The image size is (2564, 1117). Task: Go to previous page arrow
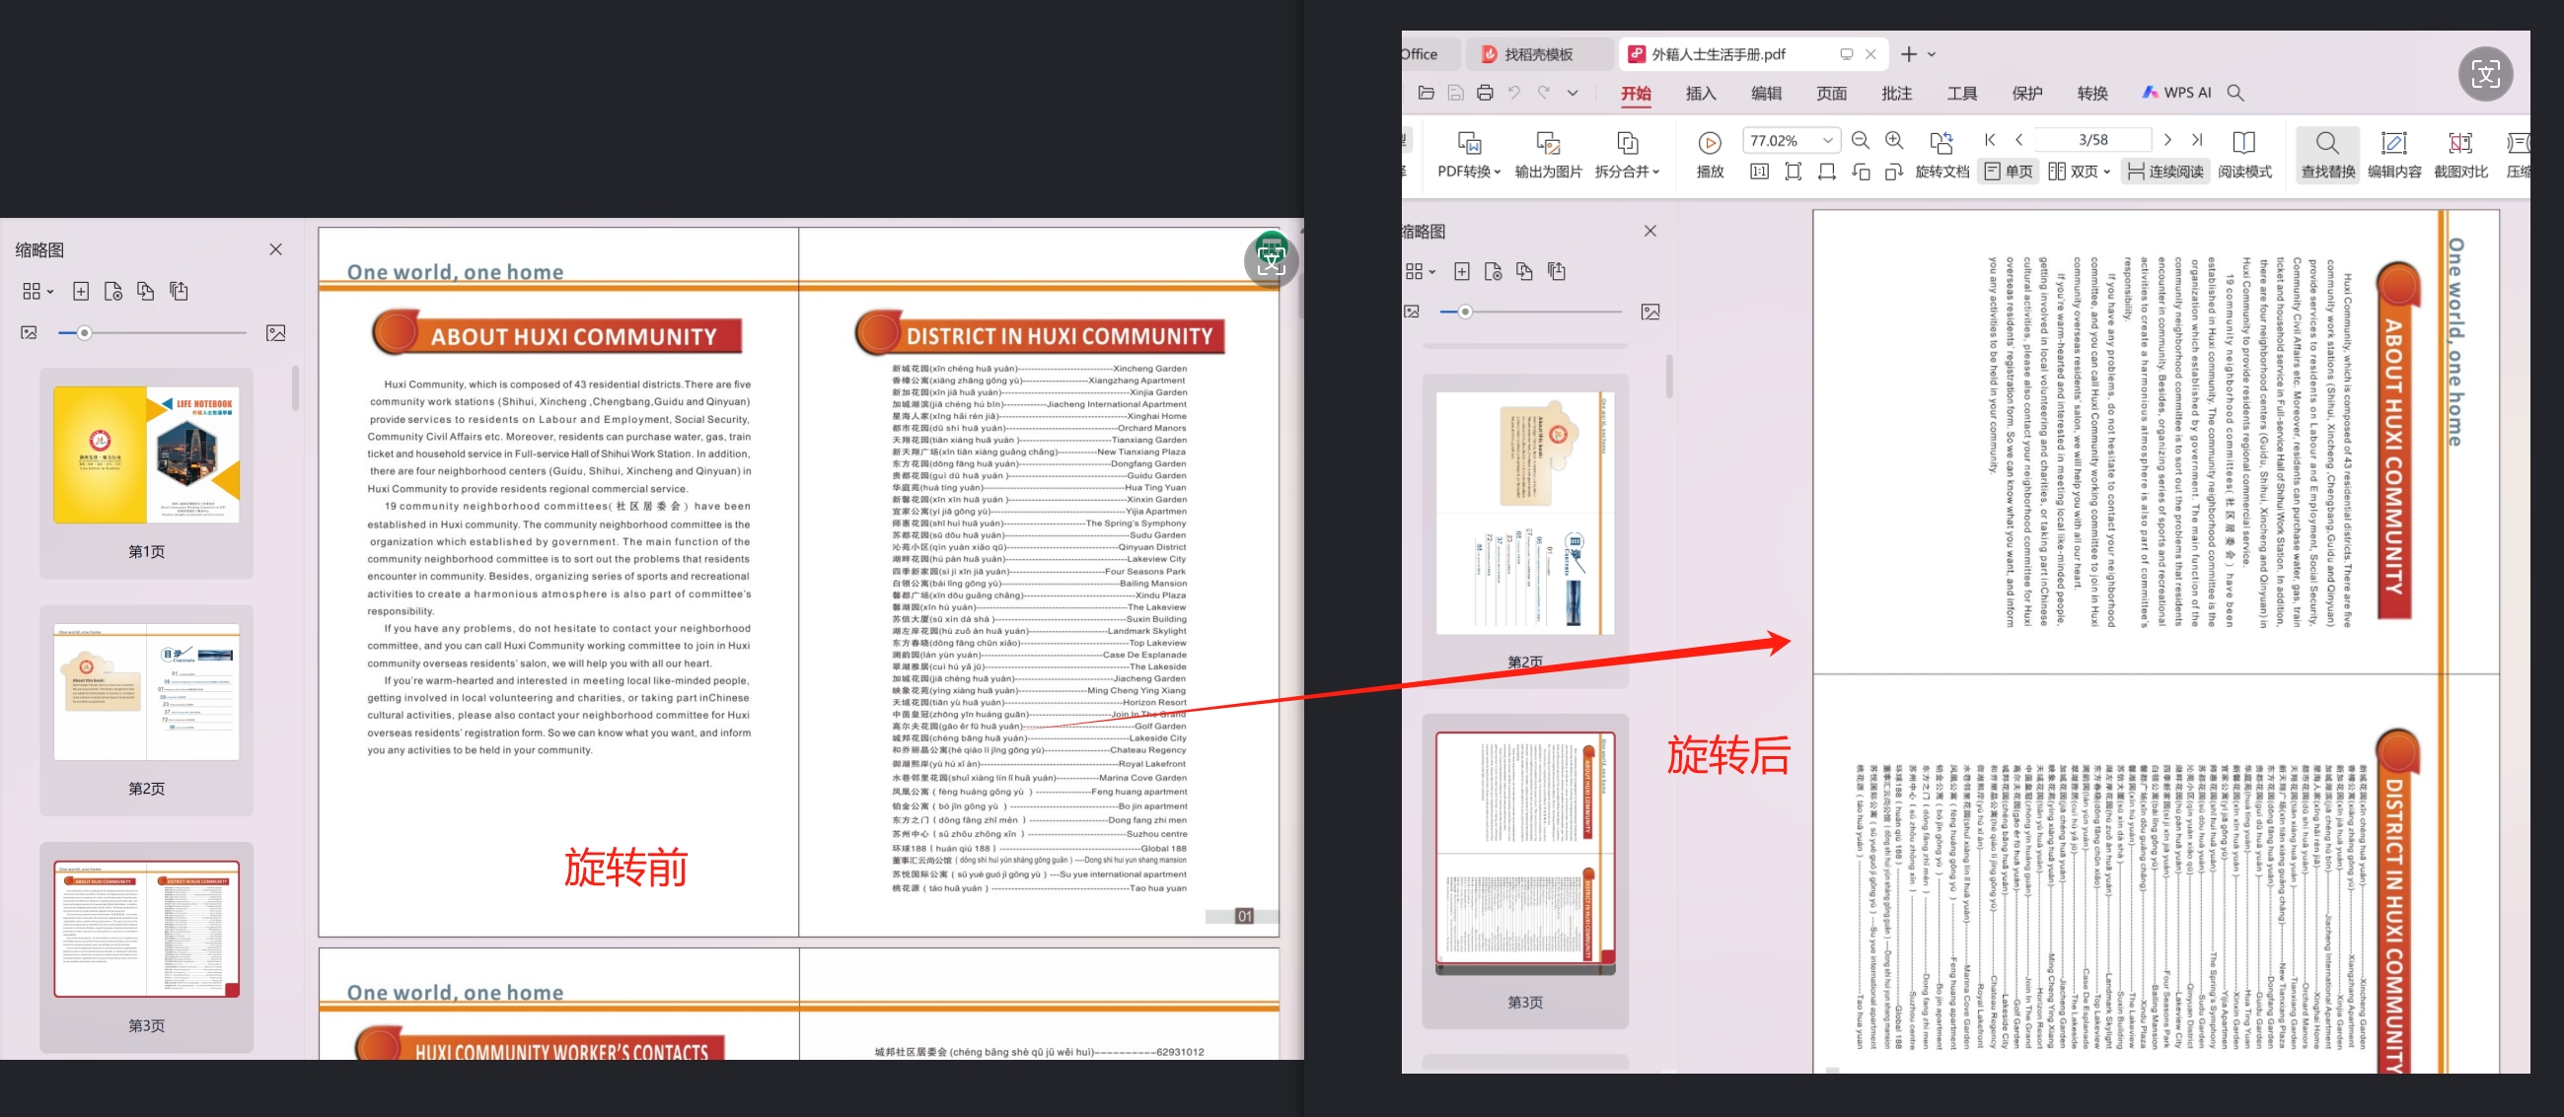click(x=2018, y=140)
